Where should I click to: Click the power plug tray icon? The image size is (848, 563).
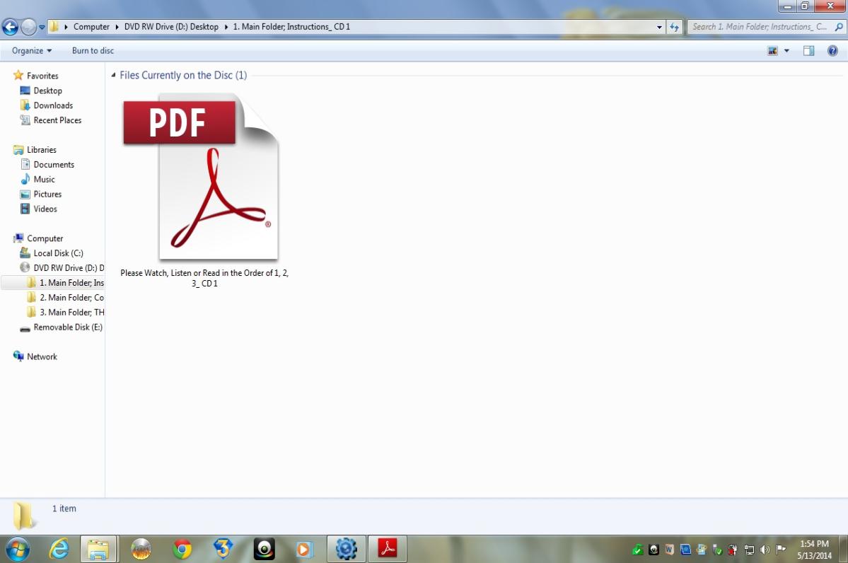click(733, 550)
